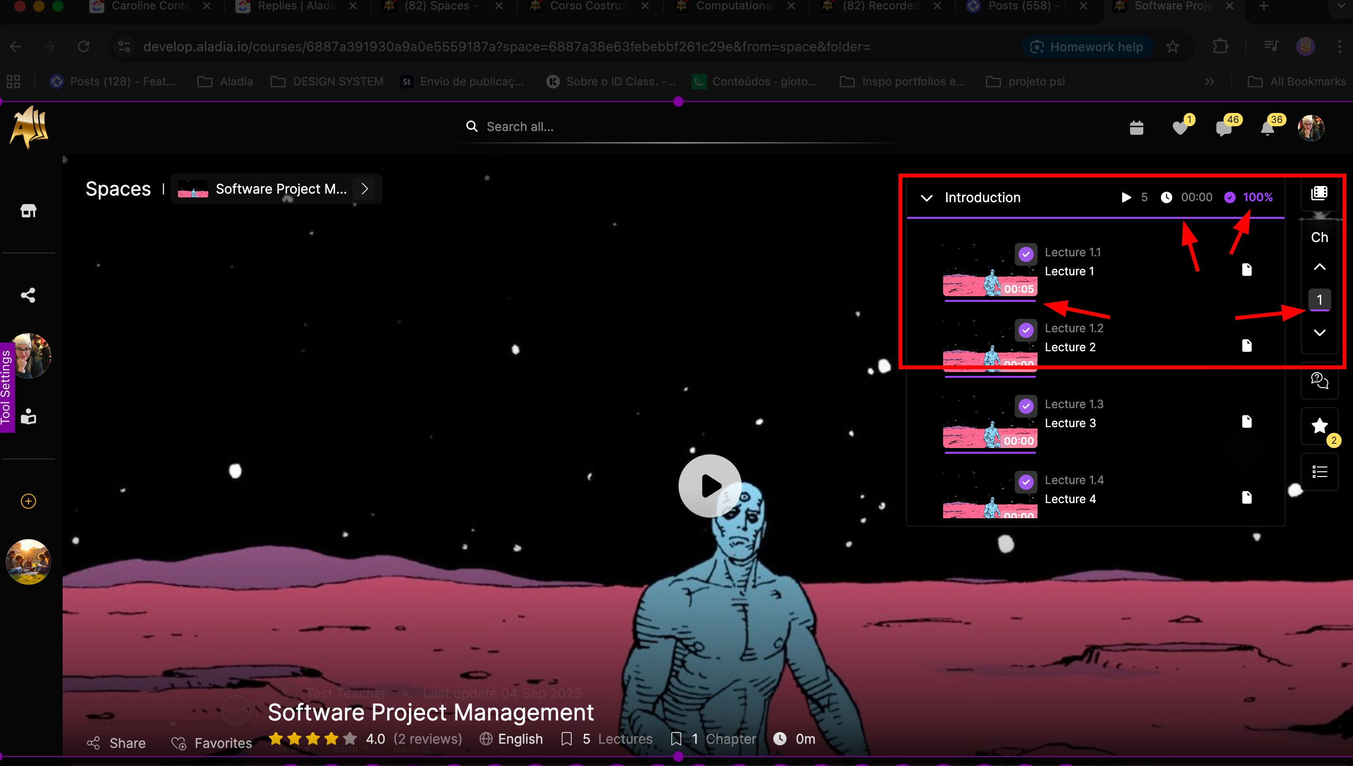Viewport: 1353px width, 766px height.
Task: Click the Homework help button
Action: point(1087,47)
